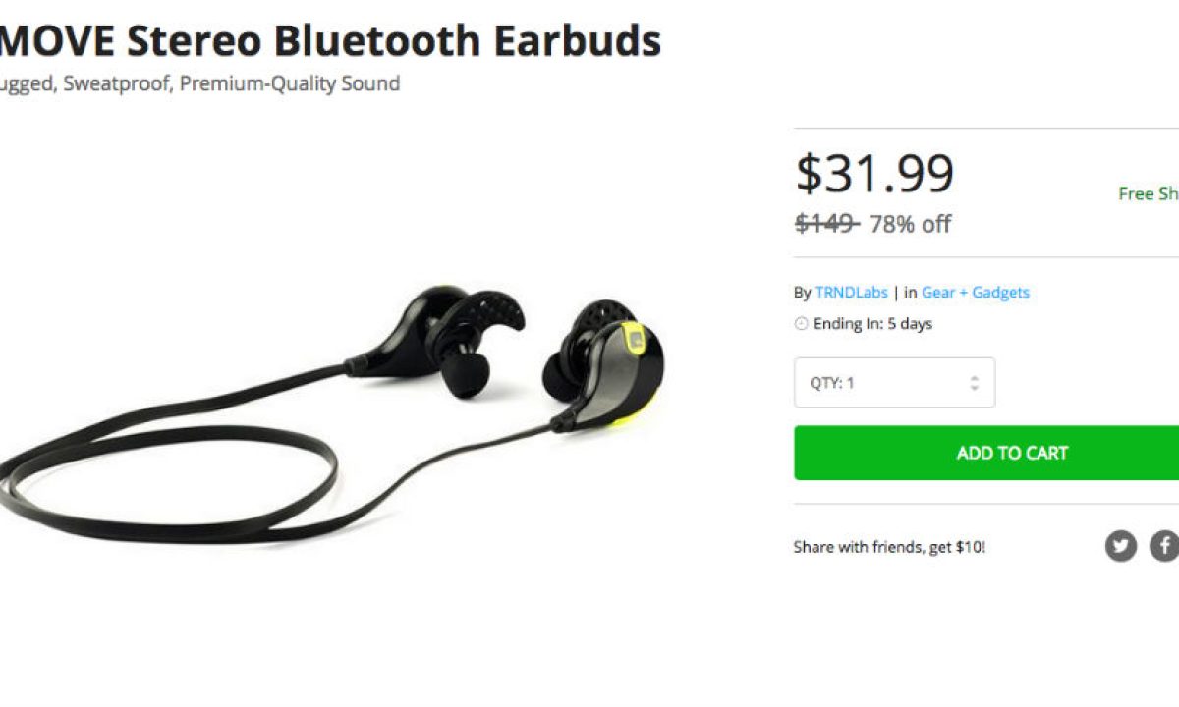Open the Gear + Gadgets category link
Image resolution: width=1179 pixels, height=707 pixels.
(x=976, y=292)
